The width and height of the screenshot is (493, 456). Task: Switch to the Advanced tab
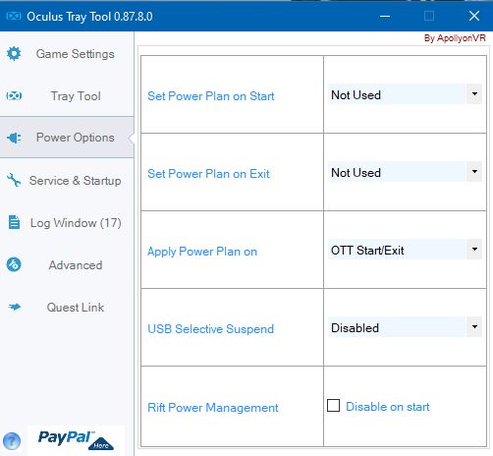67,264
